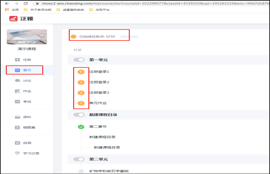Click the 错题集 icon in sidebar

(x=17, y=127)
